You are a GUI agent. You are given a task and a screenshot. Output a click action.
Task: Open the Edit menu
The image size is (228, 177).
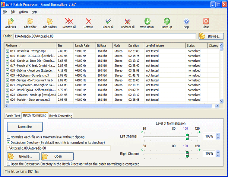[13, 12]
